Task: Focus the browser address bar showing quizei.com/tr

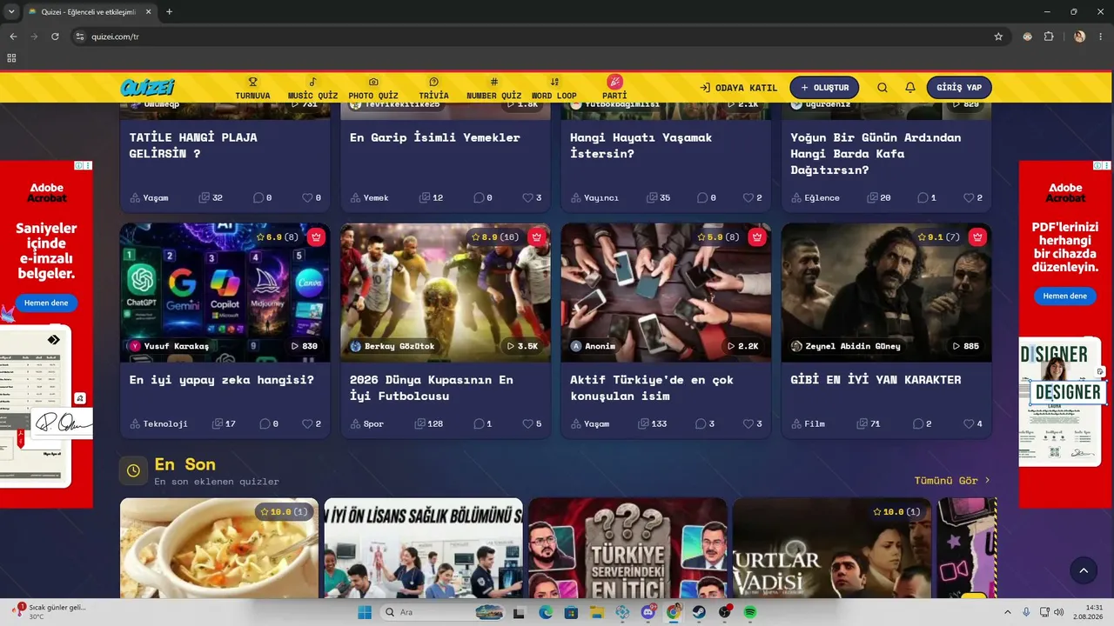Action: pos(540,37)
